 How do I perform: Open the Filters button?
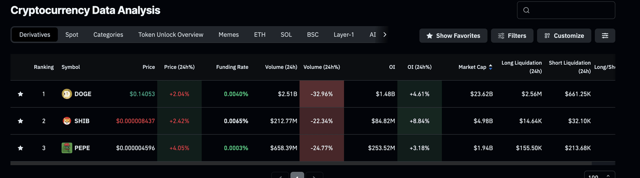coord(512,36)
